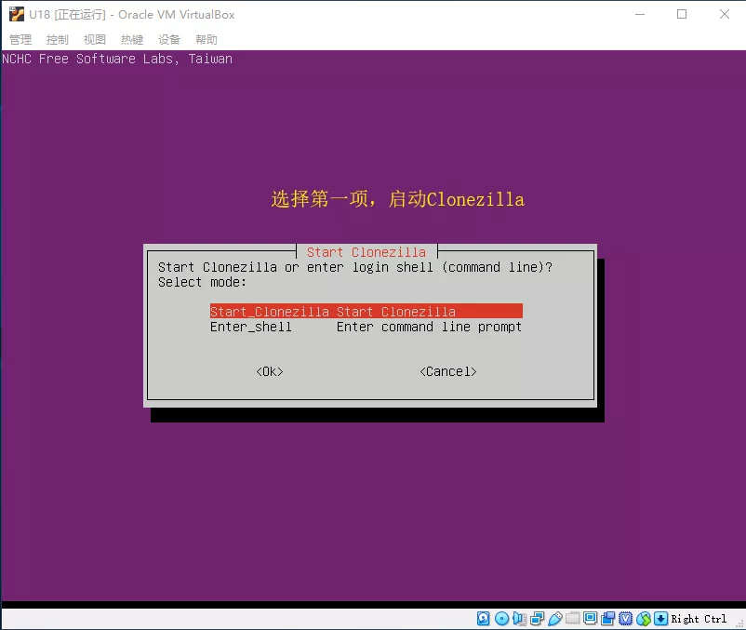Maximize the VirtualBox window
746x630 pixels.
[x=682, y=14]
